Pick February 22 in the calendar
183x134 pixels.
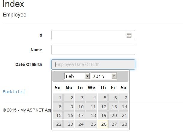[x=58, y=124]
